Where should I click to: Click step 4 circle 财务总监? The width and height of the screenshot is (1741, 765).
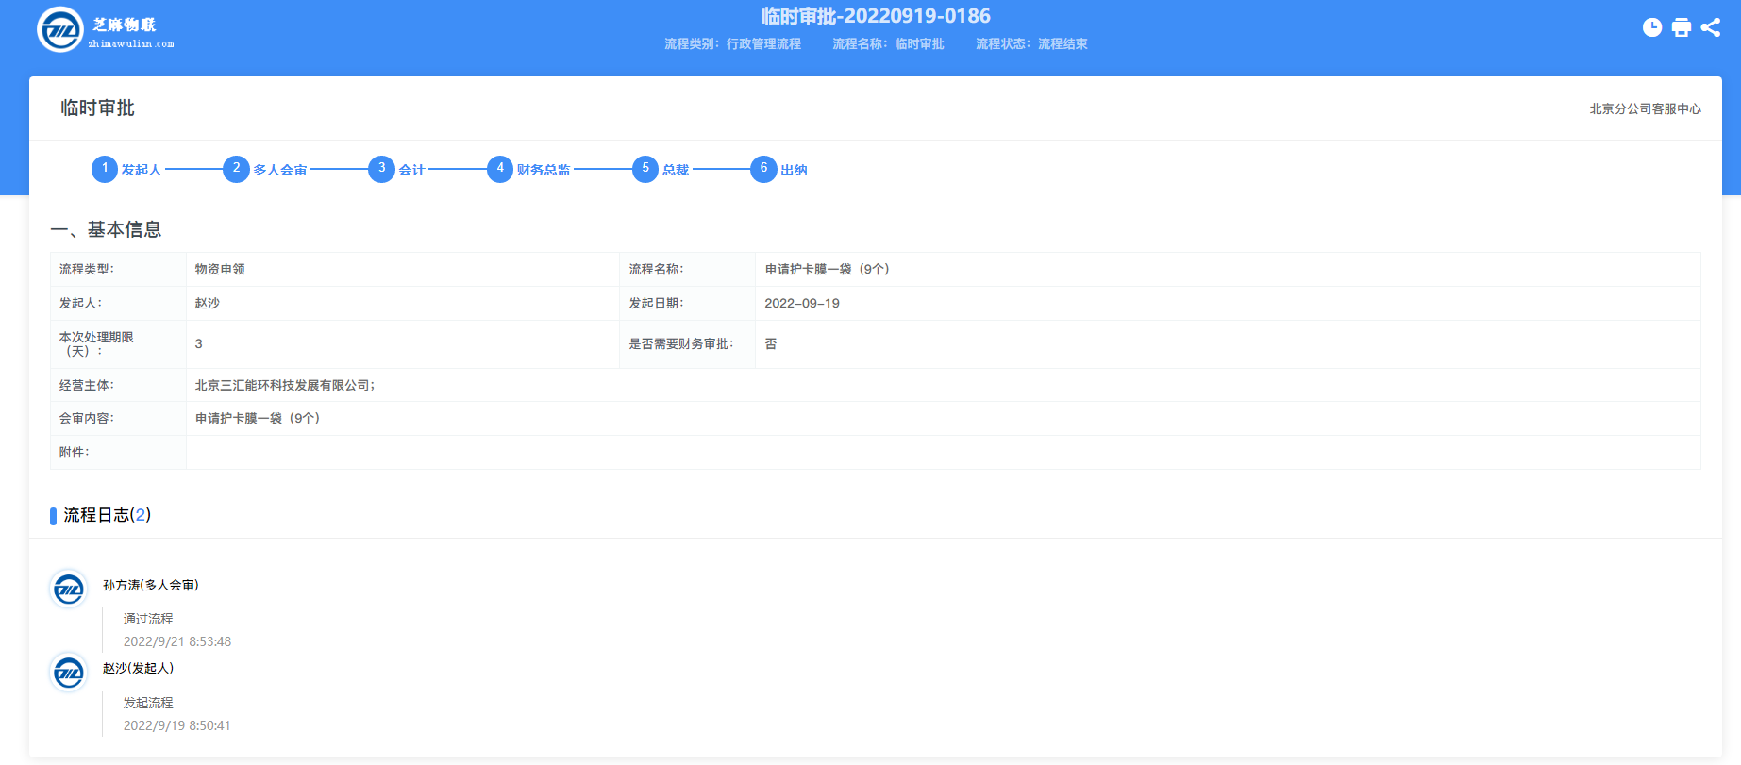pos(499,169)
